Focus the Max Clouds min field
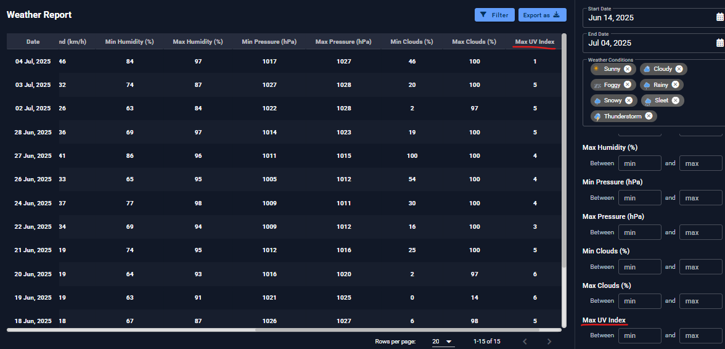The height and width of the screenshot is (349, 725). 640,301
